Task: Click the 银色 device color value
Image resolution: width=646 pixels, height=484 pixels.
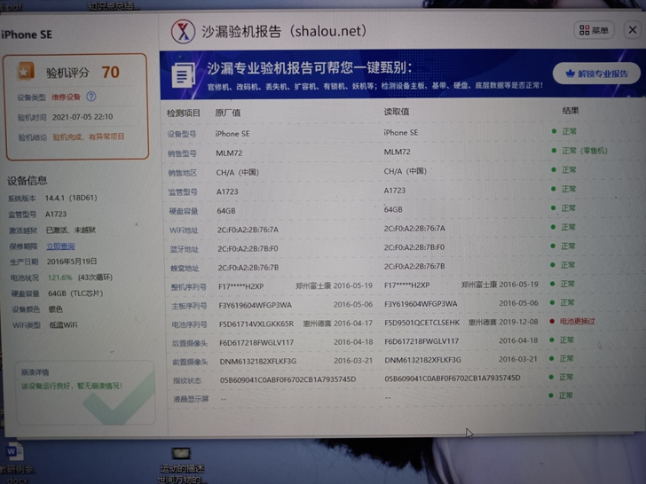Action: (x=56, y=309)
